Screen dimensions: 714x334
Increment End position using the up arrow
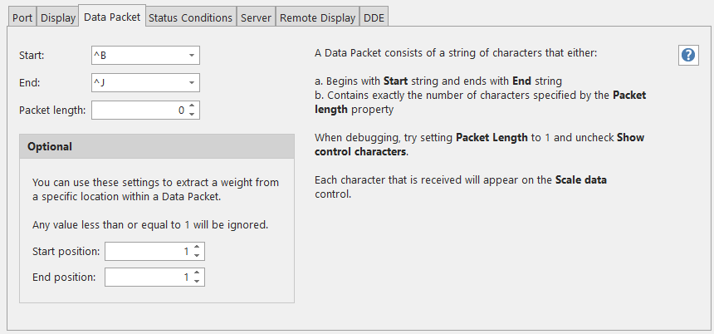(x=197, y=273)
